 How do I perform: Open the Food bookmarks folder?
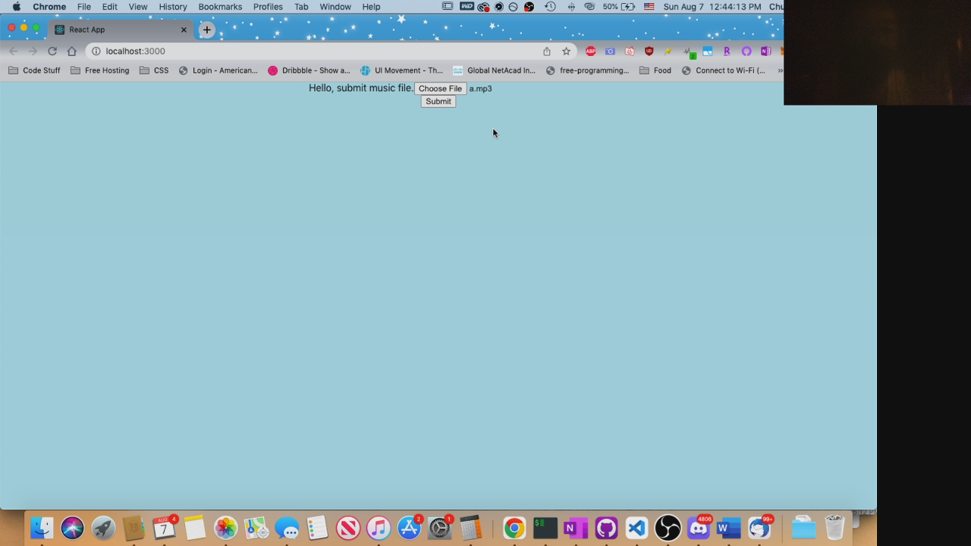[x=655, y=71]
